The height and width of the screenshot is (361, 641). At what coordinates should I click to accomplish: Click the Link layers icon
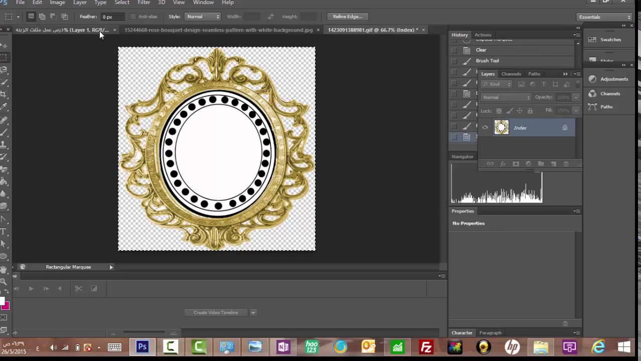490,164
